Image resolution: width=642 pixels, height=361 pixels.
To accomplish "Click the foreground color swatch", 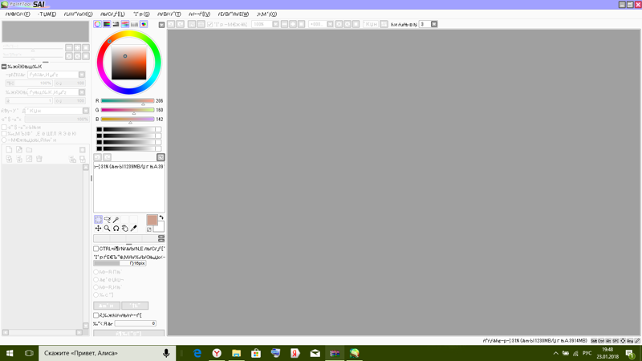I will [x=152, y=220].
